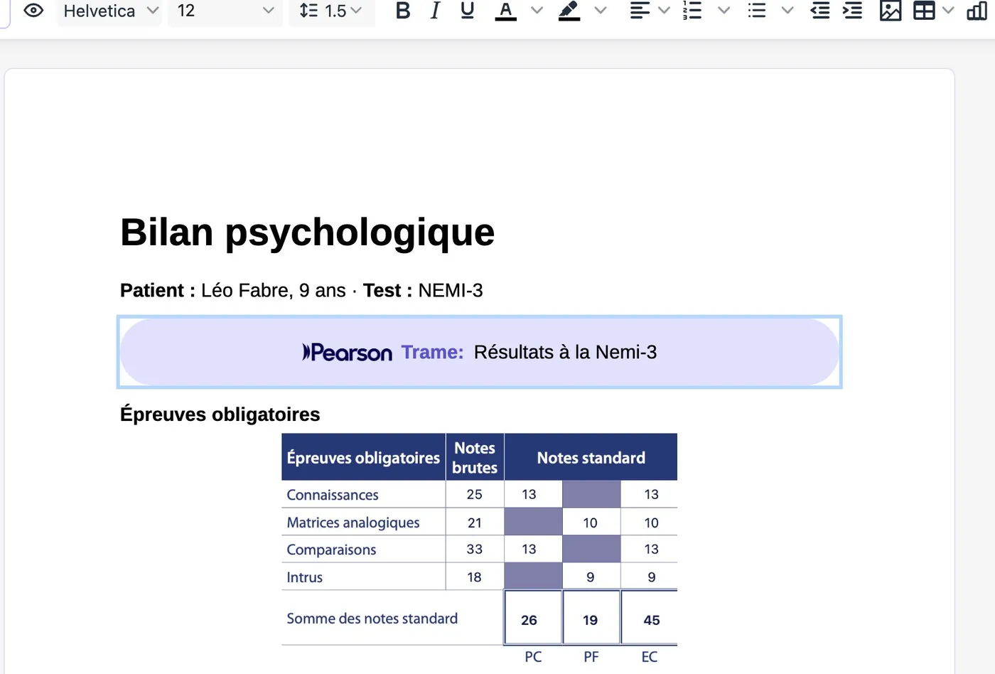
Task: Apply the highlighter marker color
Action: (569, 11)
